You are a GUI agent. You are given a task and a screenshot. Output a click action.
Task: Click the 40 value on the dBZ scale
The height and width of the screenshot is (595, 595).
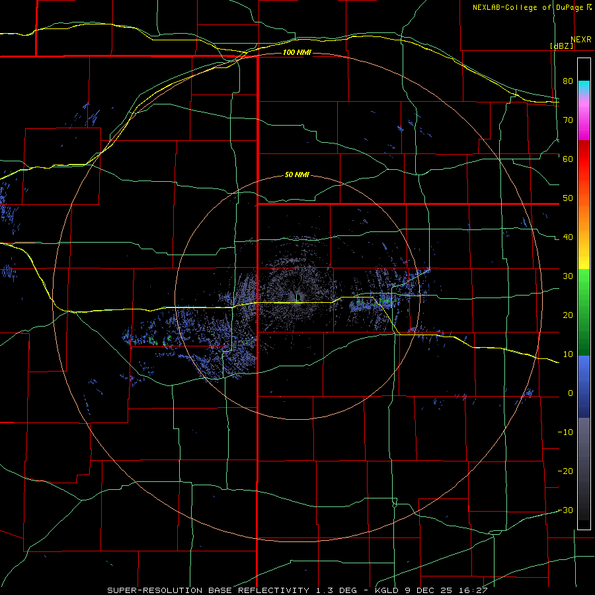[568, 237]
